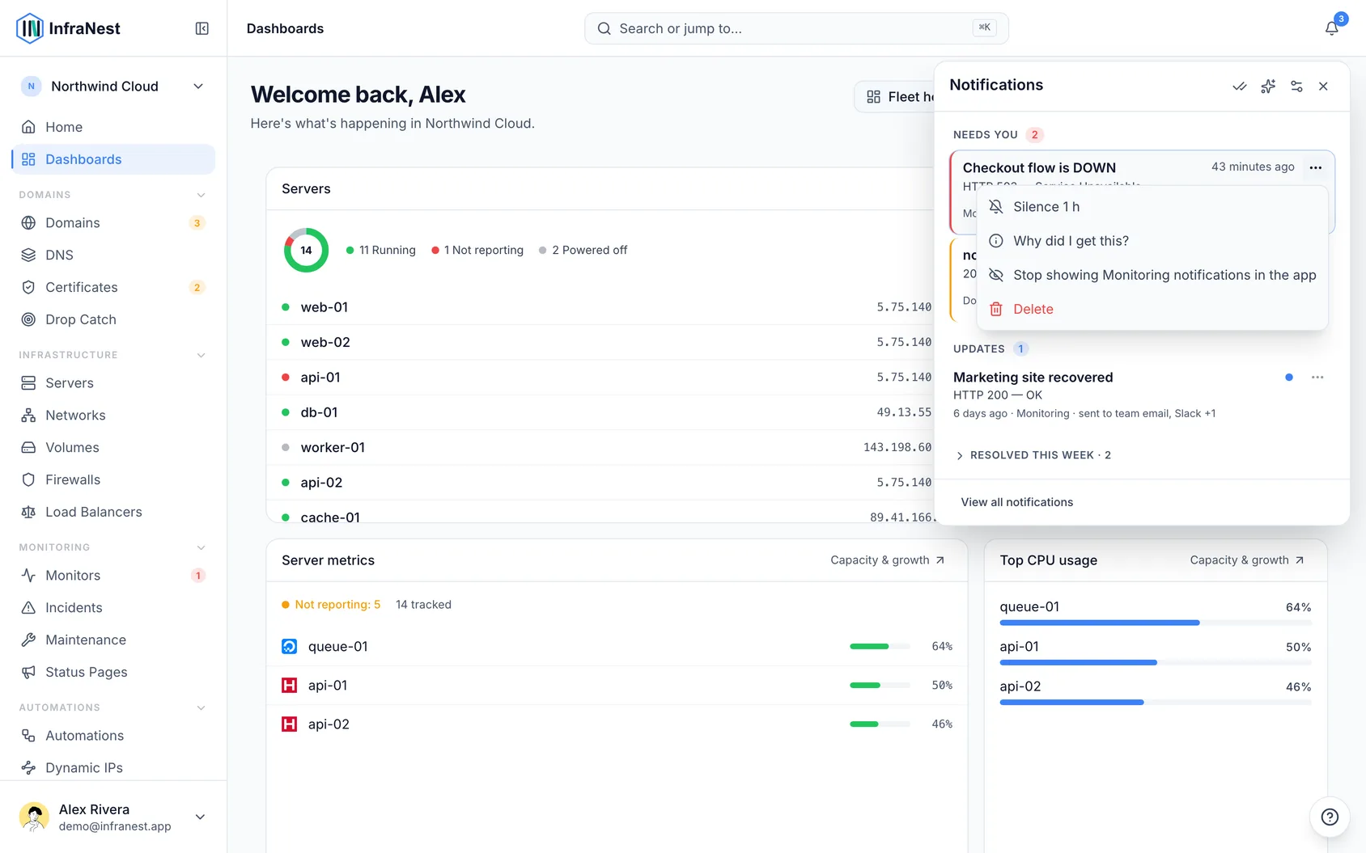Open the notifications bell
Image resolution: width=1366 pixels, height=853 pixels.
[x=1332, y=28]
